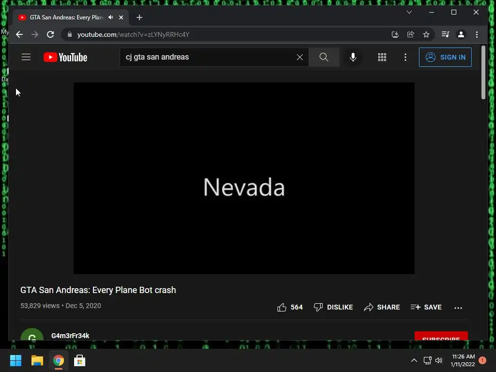Click the video player showing Nevada

[x=244, y=178]
